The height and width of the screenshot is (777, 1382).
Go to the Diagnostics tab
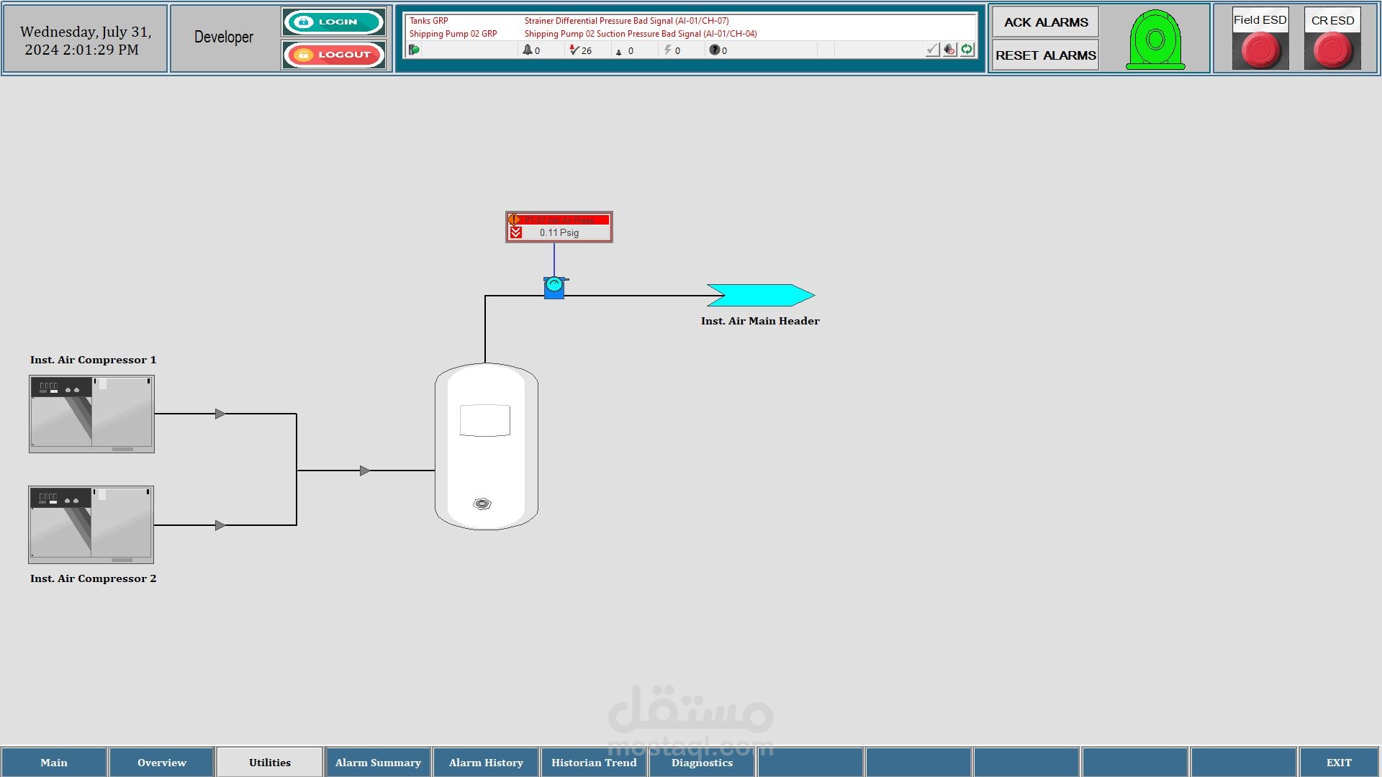pos(702,763)
